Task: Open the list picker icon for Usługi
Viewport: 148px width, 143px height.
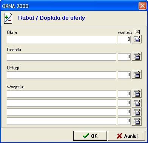Action: click(x=137, y=75)
